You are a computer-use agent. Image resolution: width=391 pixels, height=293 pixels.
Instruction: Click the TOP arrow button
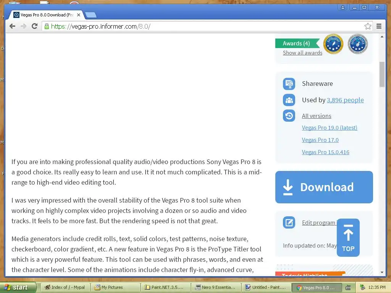(348, 238)
